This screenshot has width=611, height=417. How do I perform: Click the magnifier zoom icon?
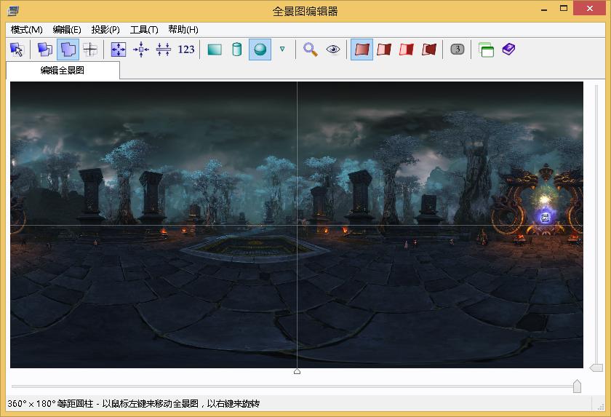(310, 49)
